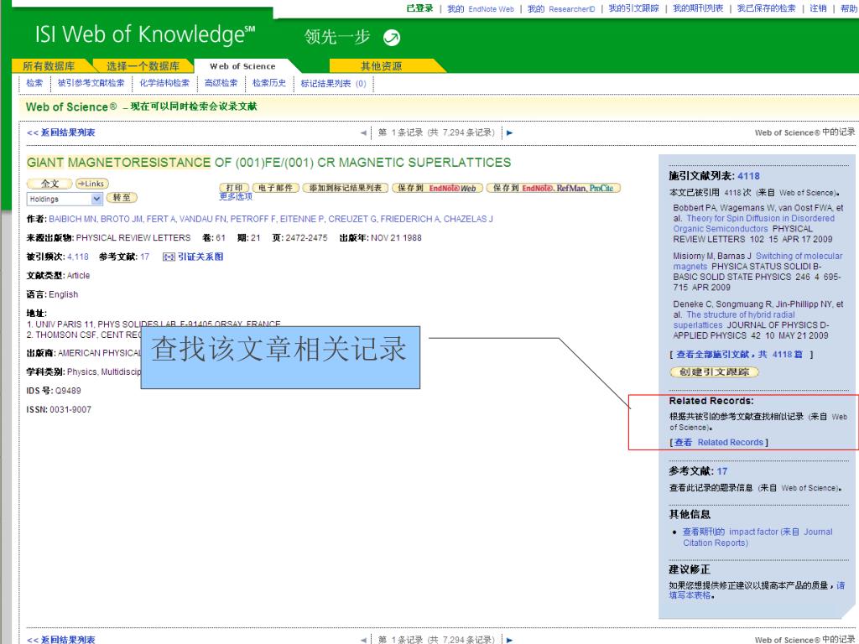Go to next record arrow at bottom

(x=509, y=640)
